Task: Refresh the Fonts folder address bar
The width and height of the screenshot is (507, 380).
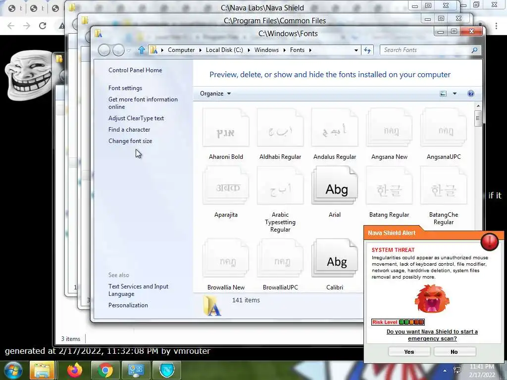Action: click(x=368, y=50)
